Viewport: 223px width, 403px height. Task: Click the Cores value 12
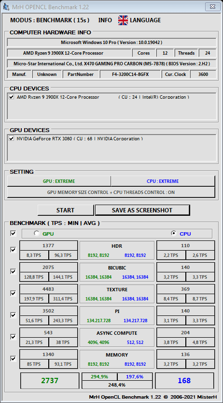point(165,53)
